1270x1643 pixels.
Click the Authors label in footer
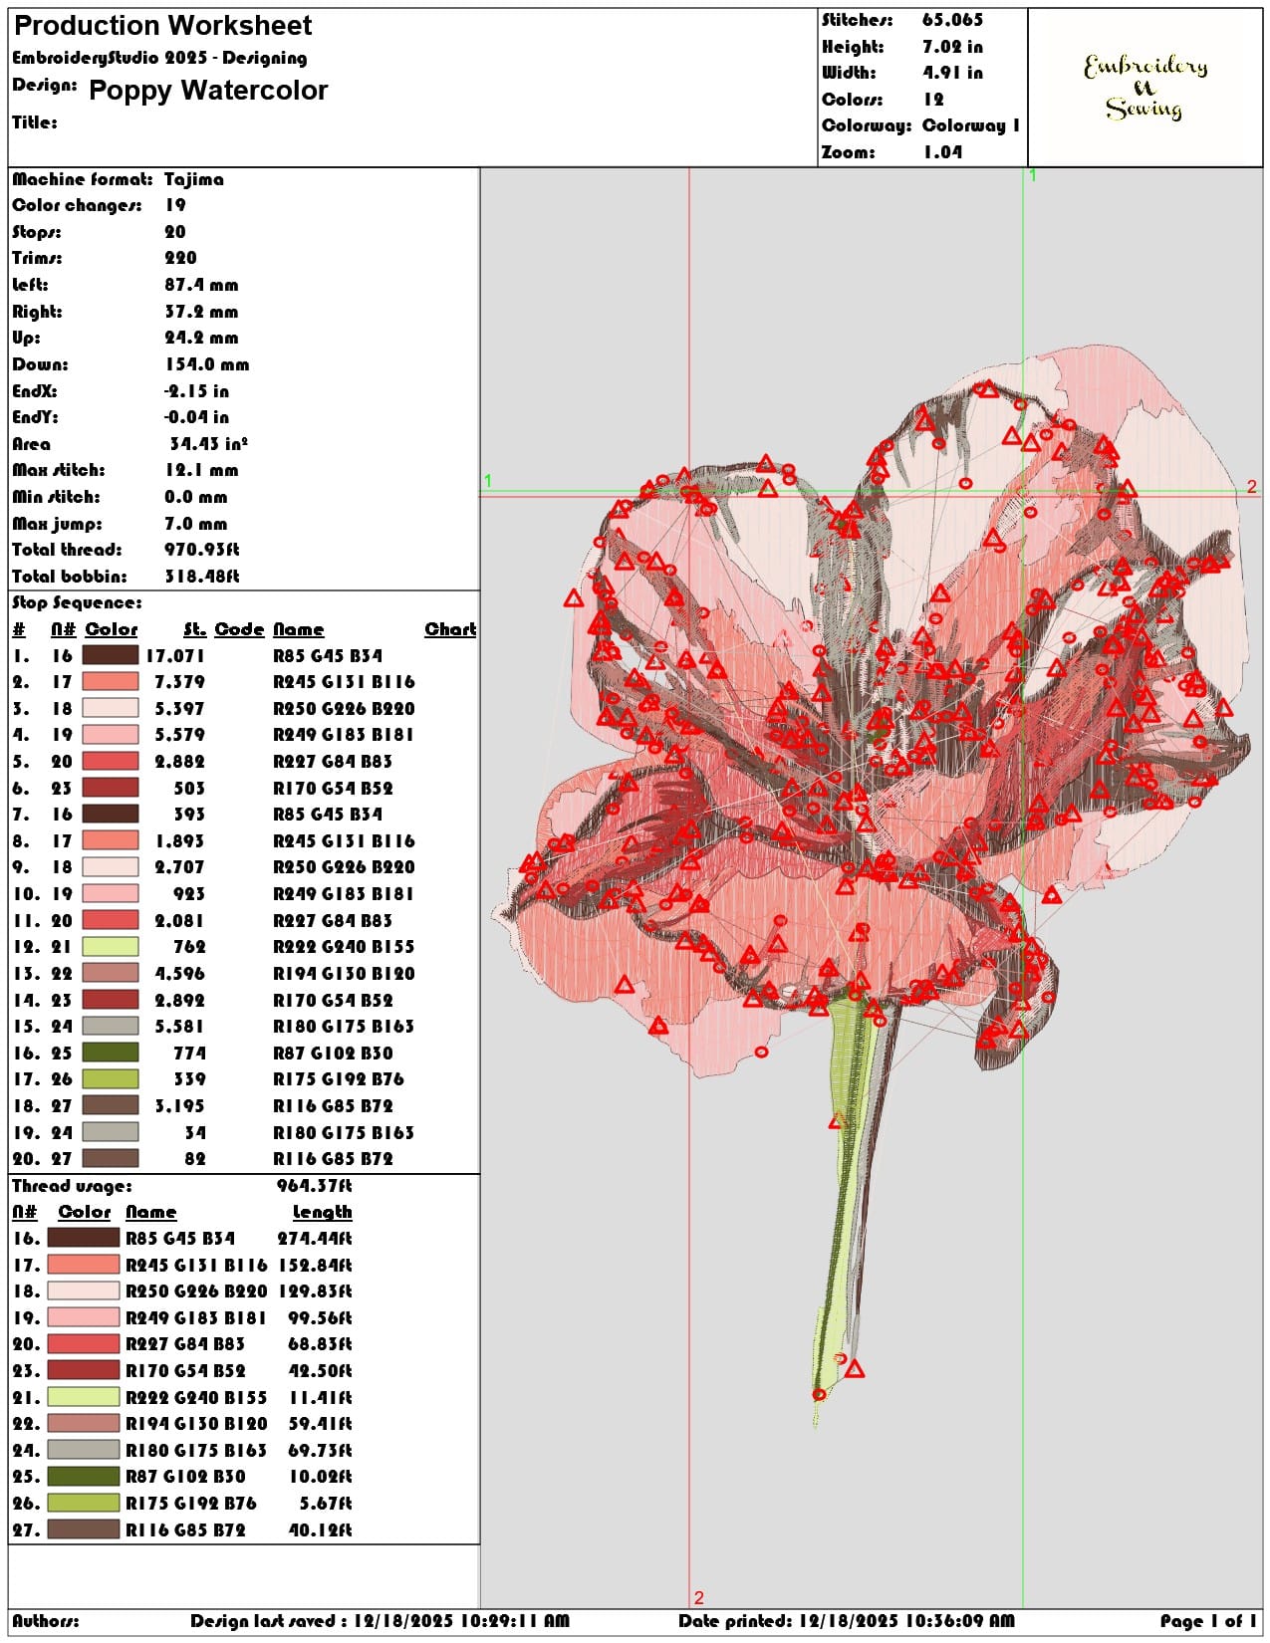46,1621
